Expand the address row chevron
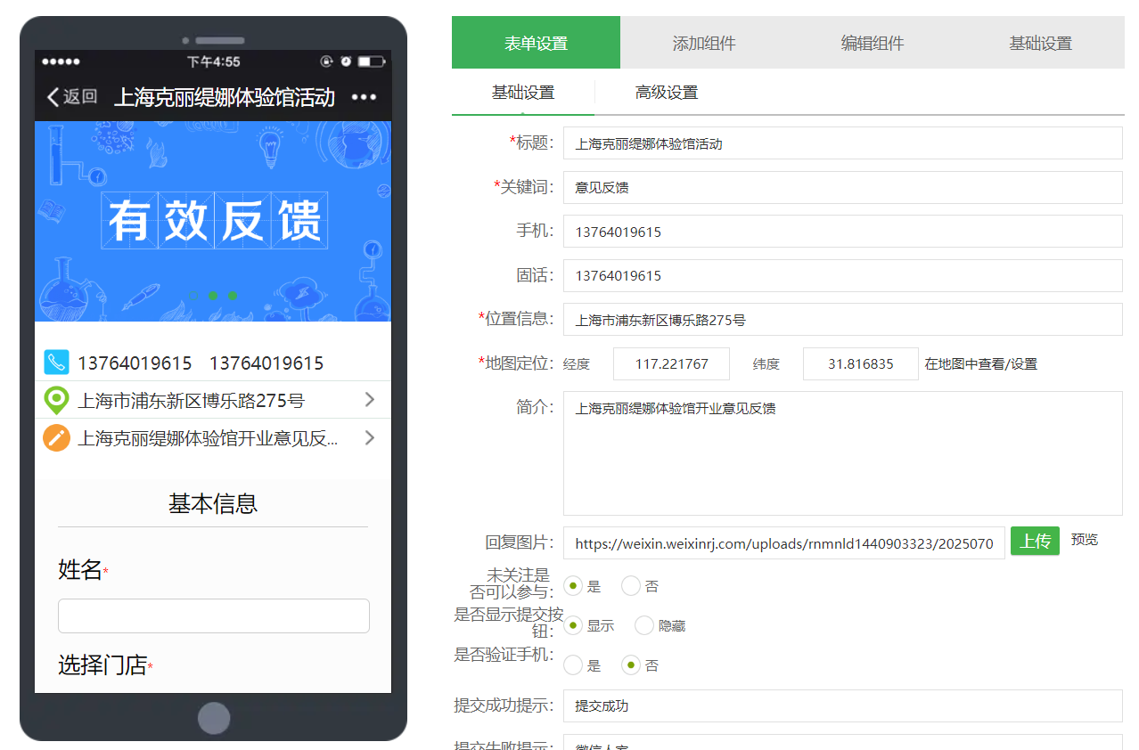 (370, 400)
